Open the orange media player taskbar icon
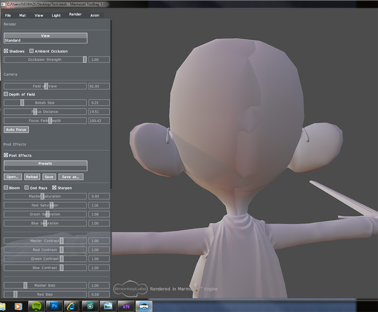The height and width of the screenshot is (312, 378). pyautogui.click(x=18, y=306)
